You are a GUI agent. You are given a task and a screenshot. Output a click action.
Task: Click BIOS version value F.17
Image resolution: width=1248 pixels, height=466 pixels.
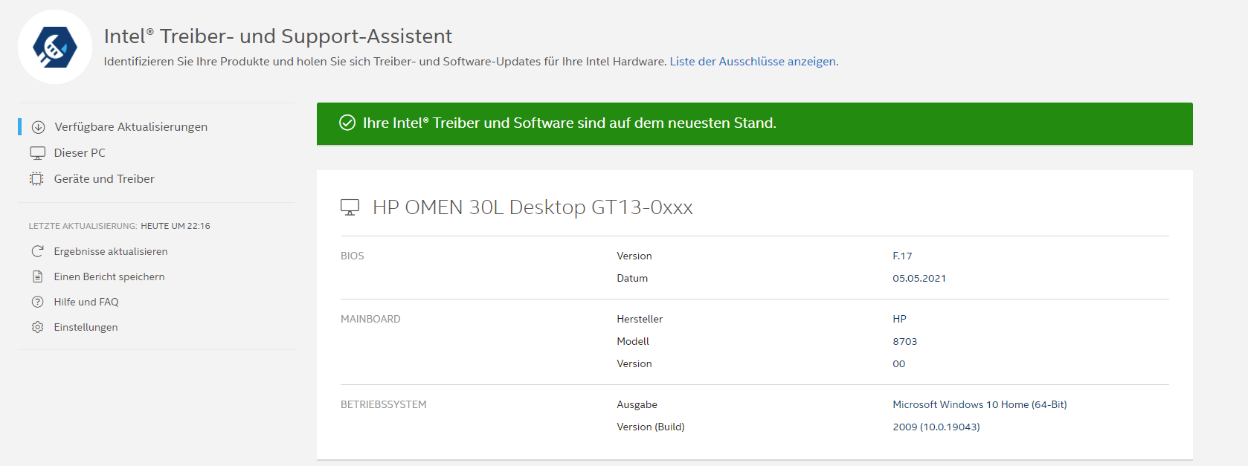[902, 256]
